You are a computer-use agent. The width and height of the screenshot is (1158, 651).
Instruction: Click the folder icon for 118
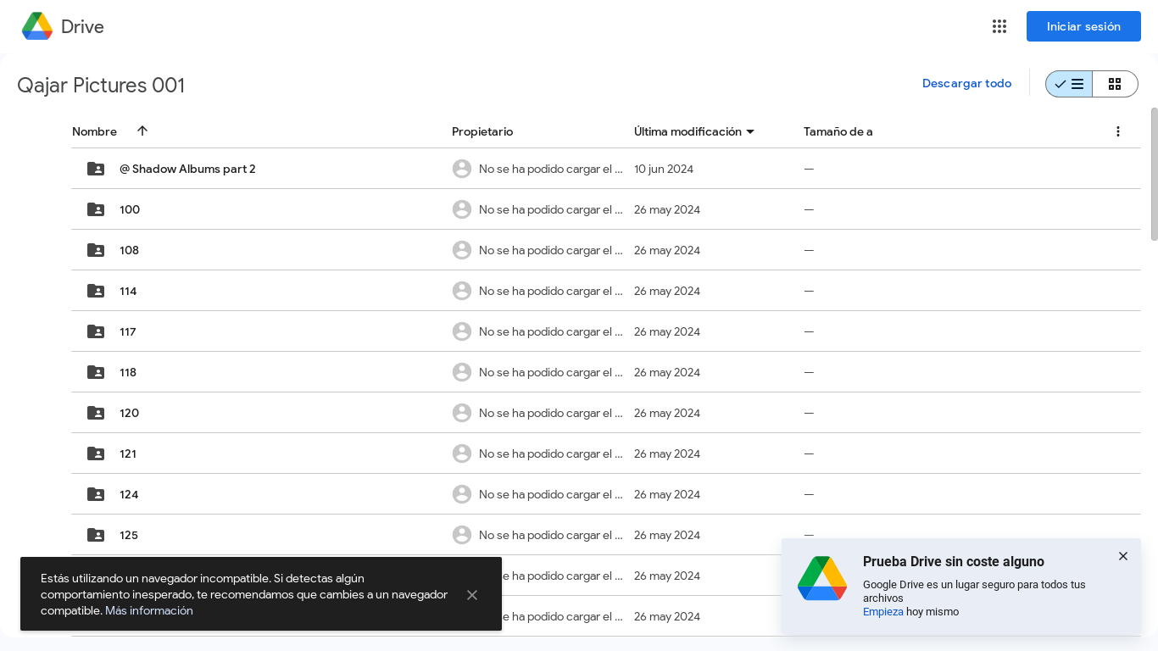(96, 372)
